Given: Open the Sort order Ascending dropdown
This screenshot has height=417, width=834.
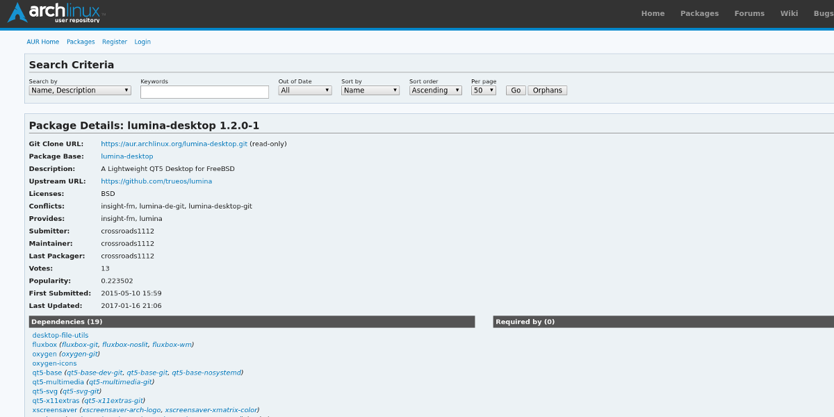Looking at the screenshot, I should coord(436,90).
